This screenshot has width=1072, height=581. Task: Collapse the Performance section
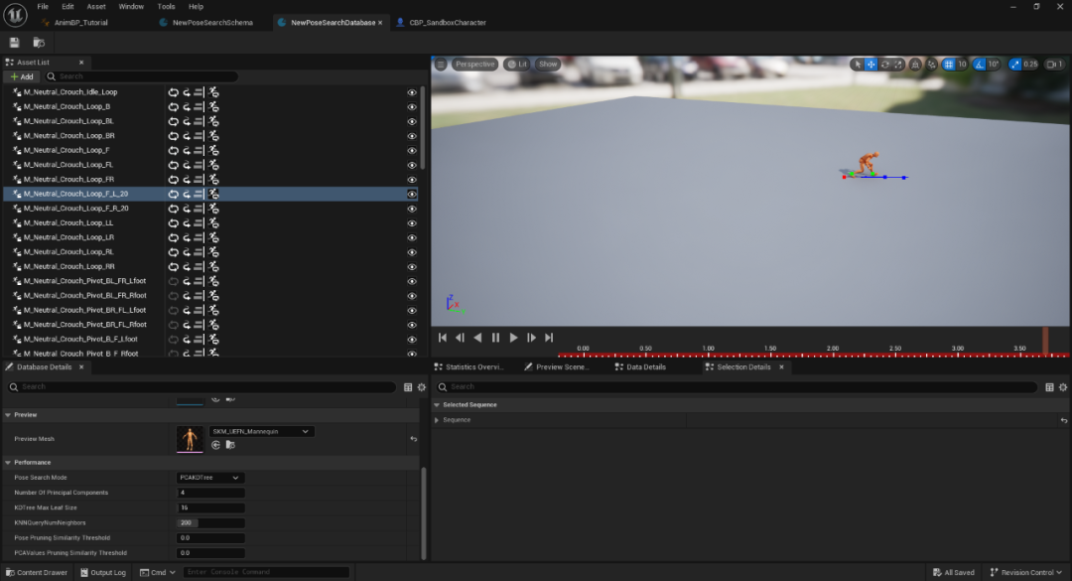(x=8, y=463)
